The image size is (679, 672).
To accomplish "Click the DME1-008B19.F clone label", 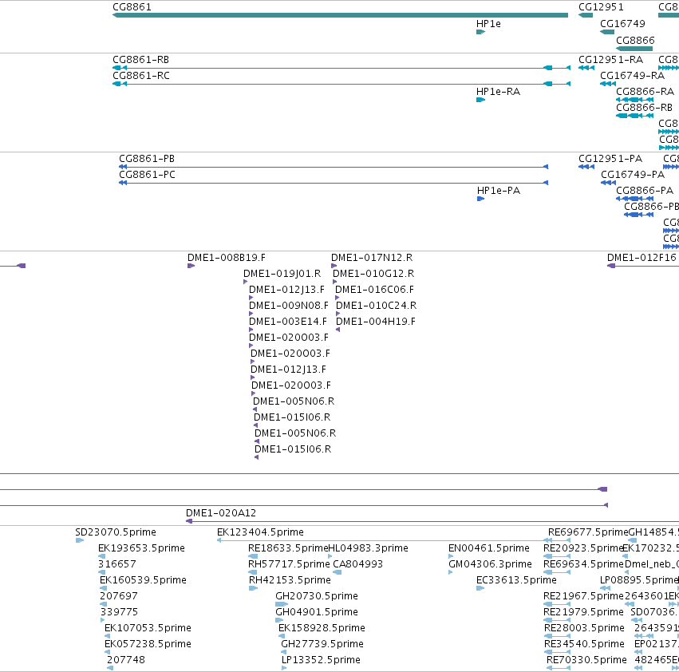I will 227,257.
